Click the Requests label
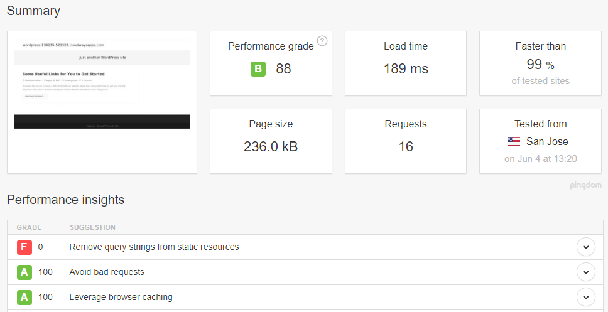Image resolution: width=608 pixels, height=312 pixels. click(406, 124)
